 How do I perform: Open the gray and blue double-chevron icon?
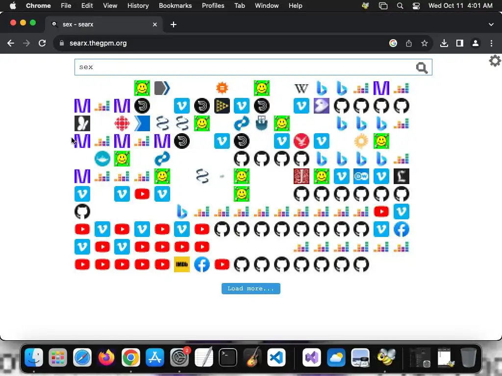(x=162, y=88)
